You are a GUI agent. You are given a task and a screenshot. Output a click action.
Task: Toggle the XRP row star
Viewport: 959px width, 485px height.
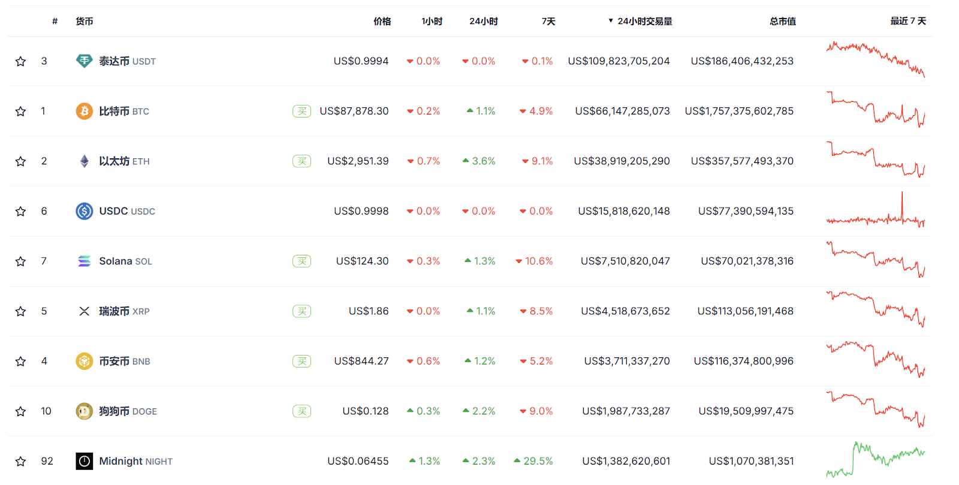(20, 311)
